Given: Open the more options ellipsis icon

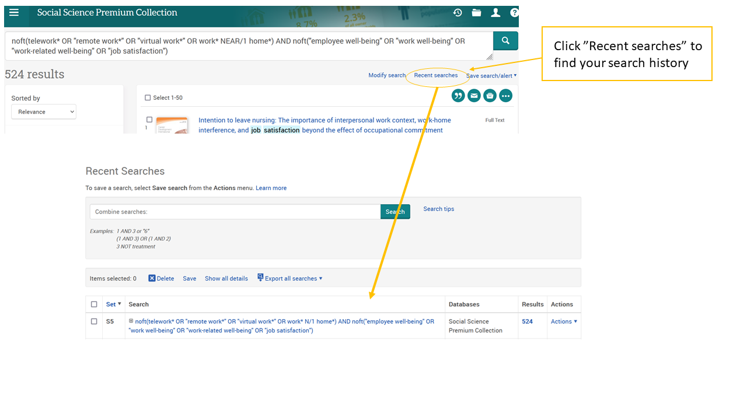Looking at the screenshot, I should [x=505, y=96].
